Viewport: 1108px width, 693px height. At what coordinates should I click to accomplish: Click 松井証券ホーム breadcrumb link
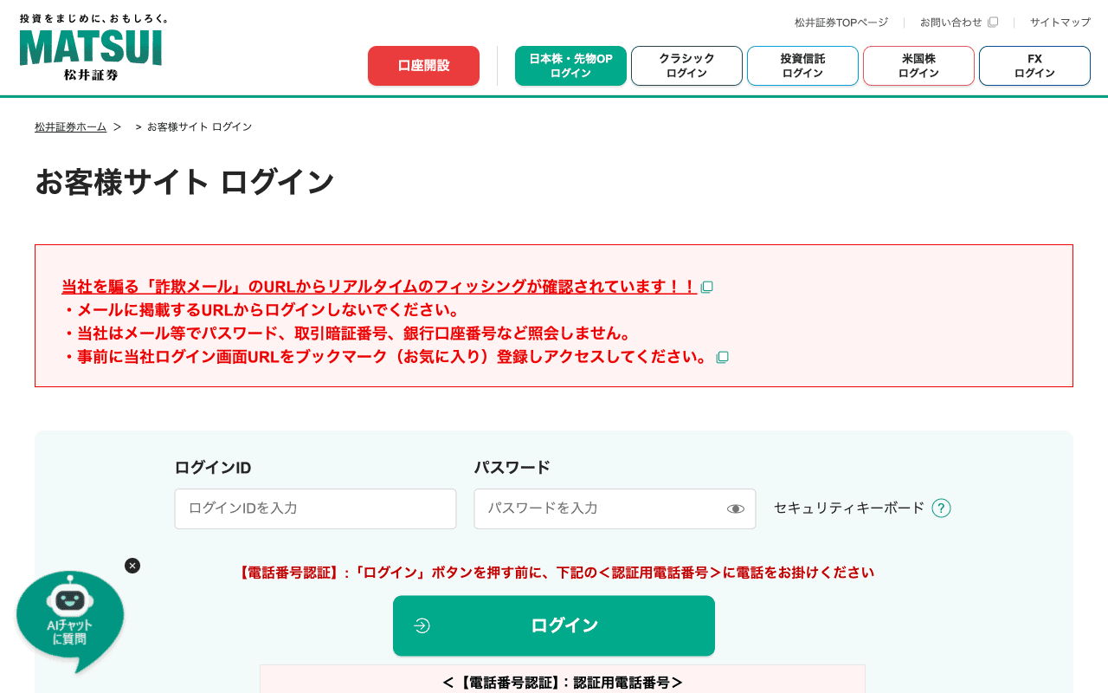point(70,127)
